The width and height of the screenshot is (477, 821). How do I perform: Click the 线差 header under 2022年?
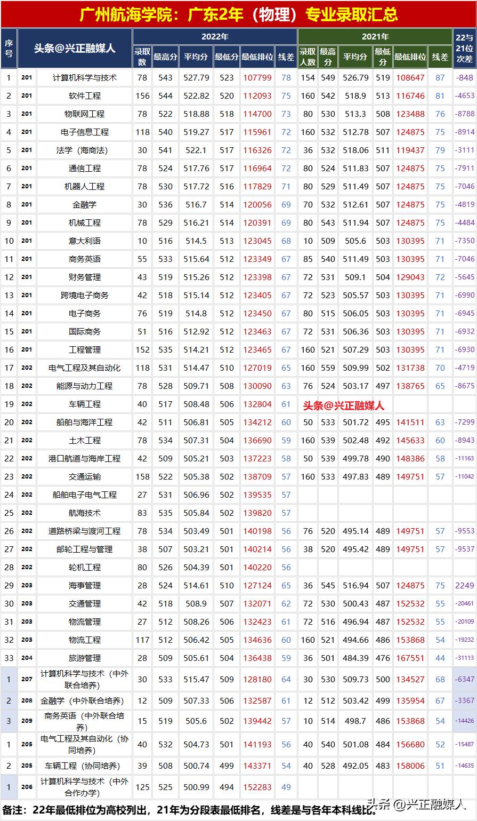286,55
